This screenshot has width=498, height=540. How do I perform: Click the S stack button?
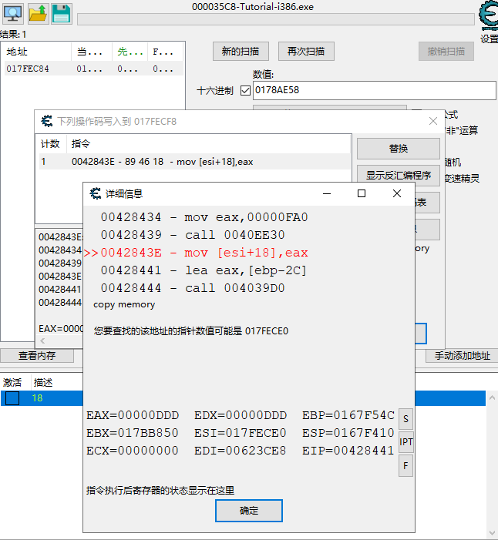[x=405, y=419]
